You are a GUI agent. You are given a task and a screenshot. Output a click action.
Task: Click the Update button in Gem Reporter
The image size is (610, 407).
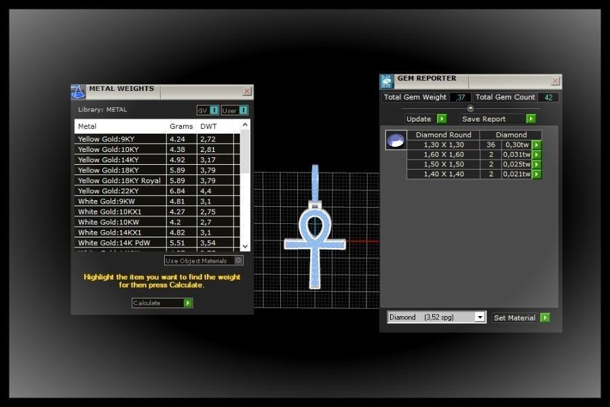425,119
